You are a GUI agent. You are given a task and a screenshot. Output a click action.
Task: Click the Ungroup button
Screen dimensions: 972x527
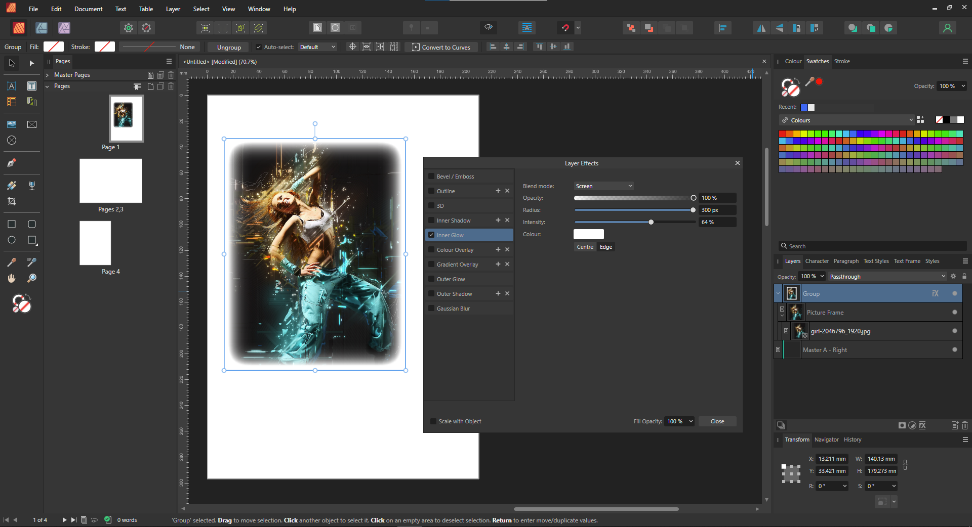[x=228, y=47]
